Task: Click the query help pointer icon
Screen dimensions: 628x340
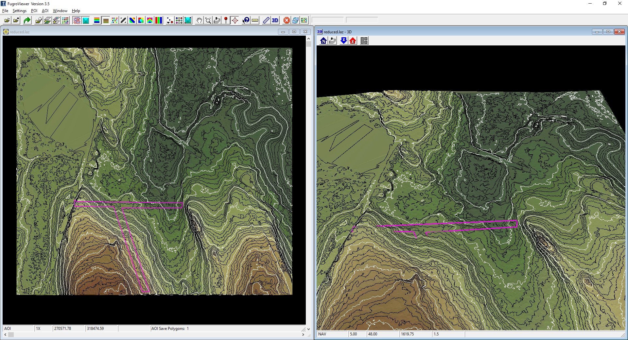Action: coord(246,20)
